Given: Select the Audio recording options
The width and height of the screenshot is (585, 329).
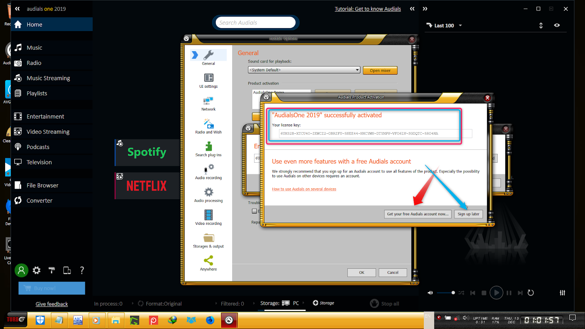Looking at the screenshot, I should (x=208, y=172).
